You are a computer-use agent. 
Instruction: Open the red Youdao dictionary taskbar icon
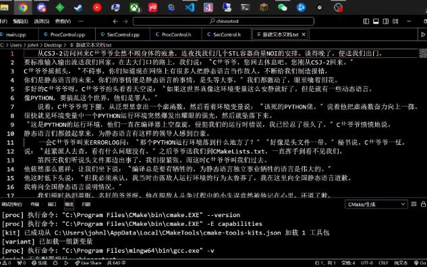pyautogui.click(x=152, y=7)
